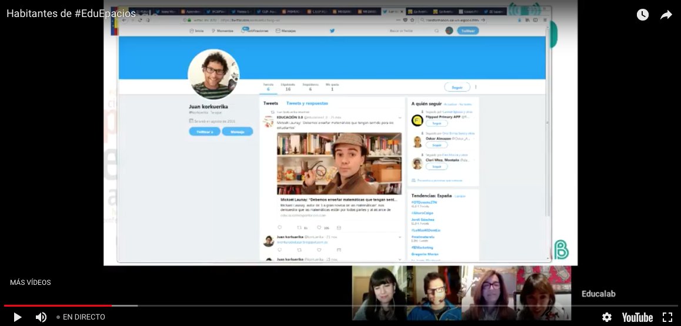Switch to the Tweets timeline tab
681x326 pixels.
(x=271, y=103)
